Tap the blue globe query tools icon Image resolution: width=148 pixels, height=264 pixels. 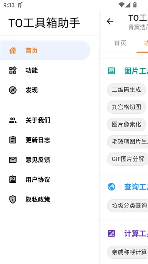click(x=111, y=187)
